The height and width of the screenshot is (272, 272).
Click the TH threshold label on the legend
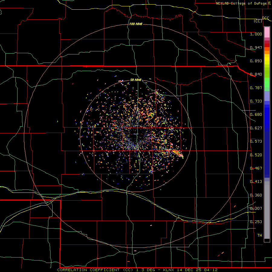click(x=260, y=235)
